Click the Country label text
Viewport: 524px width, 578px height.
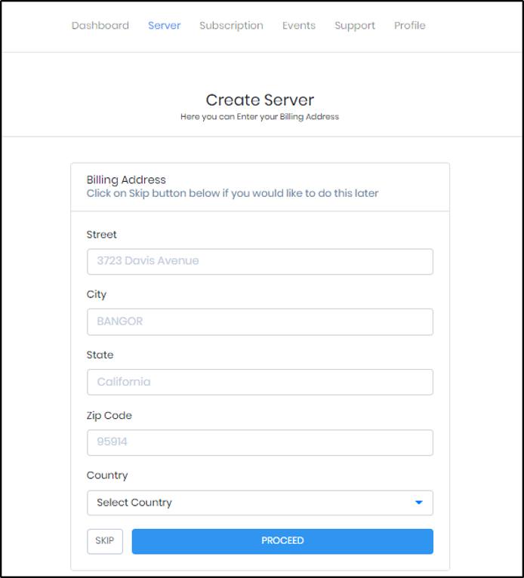pyautogui.click(x=107, y=475)
